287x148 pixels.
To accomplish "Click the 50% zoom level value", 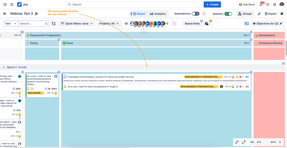I will tap(273, 142).
